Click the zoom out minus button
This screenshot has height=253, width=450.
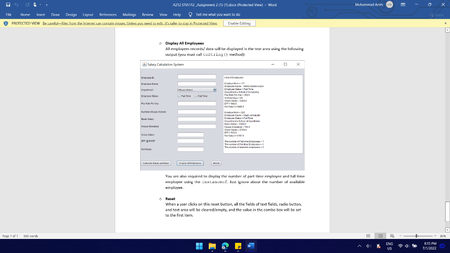[401, 236]
